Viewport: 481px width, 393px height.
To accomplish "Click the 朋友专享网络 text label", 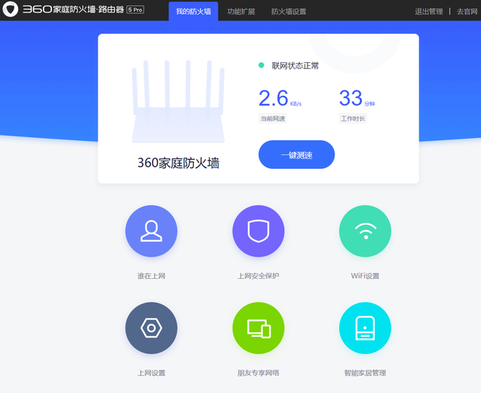I will [259, 373].
